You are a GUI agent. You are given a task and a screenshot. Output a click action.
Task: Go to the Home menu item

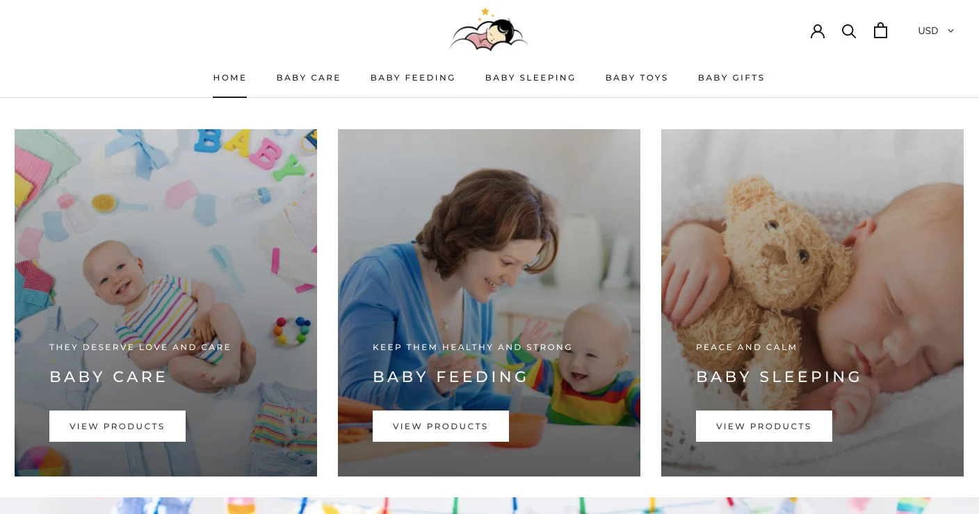[229, 78]
